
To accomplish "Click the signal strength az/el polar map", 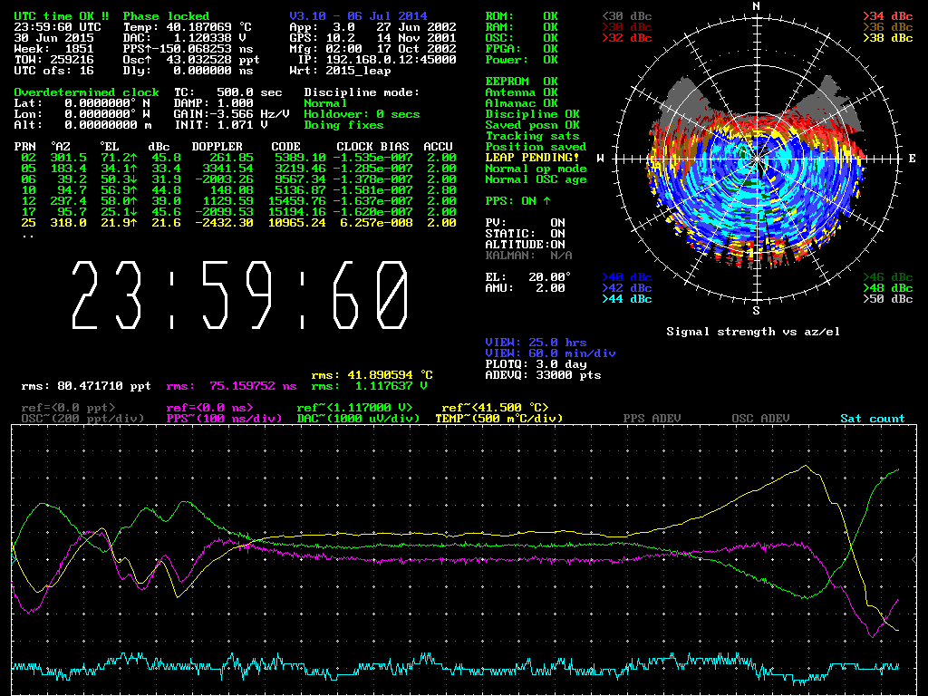I will [757, 159].
